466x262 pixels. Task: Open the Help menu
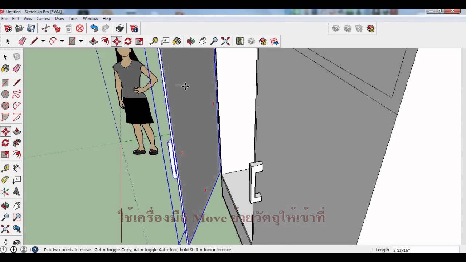(x=107, y=19)
